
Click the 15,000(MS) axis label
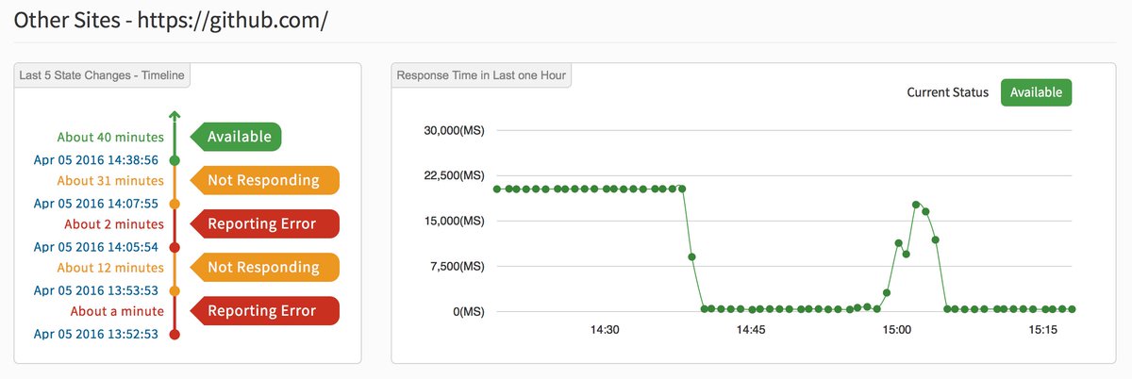pos(453,221)
